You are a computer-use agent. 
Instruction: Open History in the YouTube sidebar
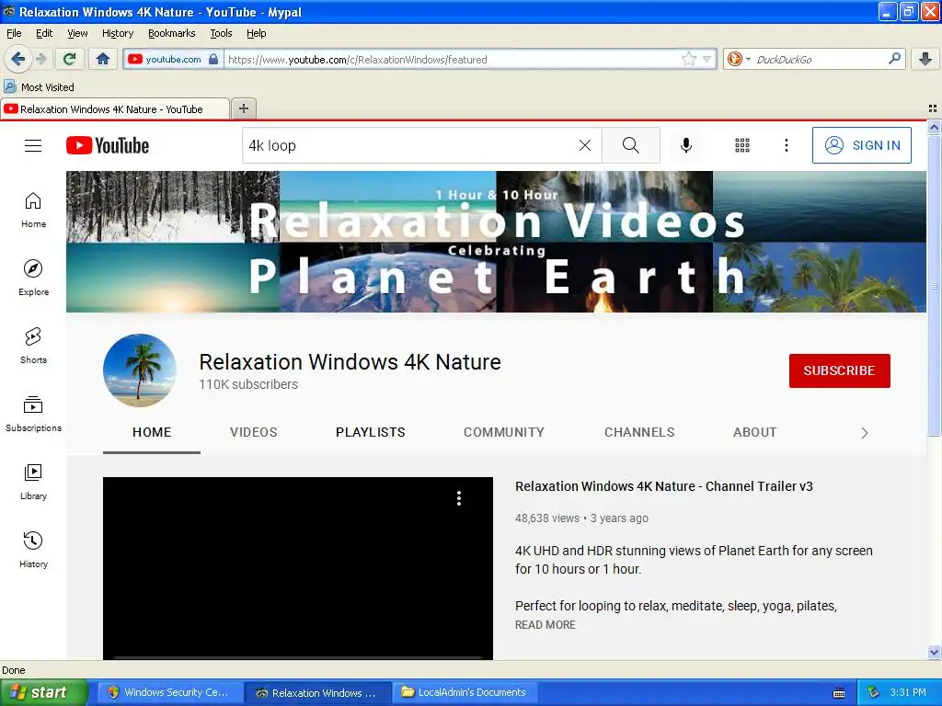pos(33,550)
